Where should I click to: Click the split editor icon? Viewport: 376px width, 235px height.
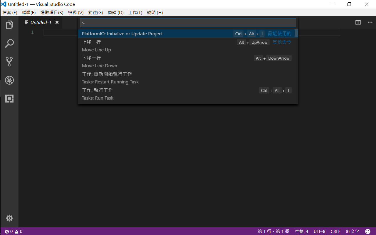point(358,22)
